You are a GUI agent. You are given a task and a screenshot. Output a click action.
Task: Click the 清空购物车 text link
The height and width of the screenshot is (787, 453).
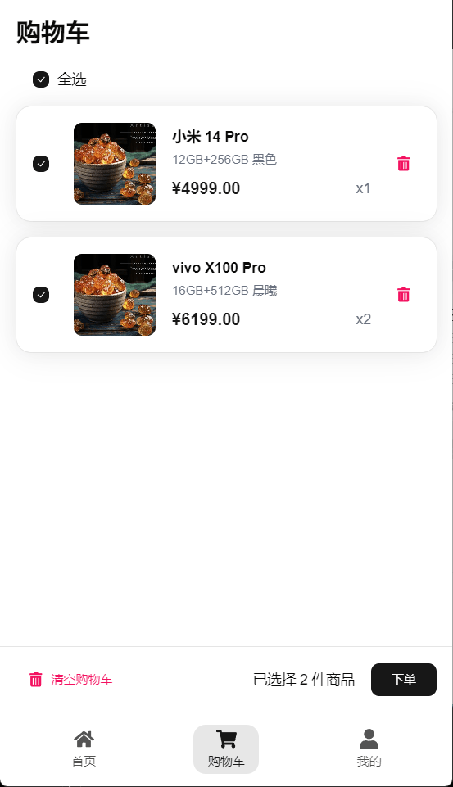click(81, 680)
